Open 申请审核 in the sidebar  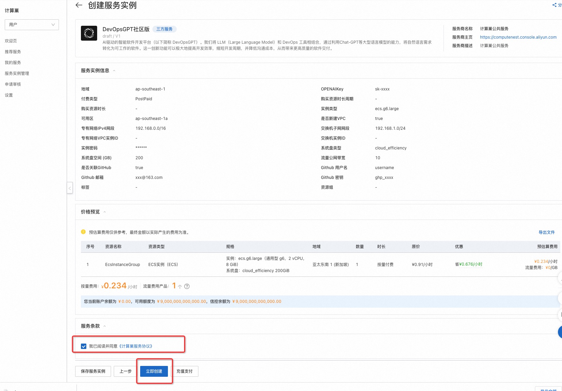coord(13,84)
